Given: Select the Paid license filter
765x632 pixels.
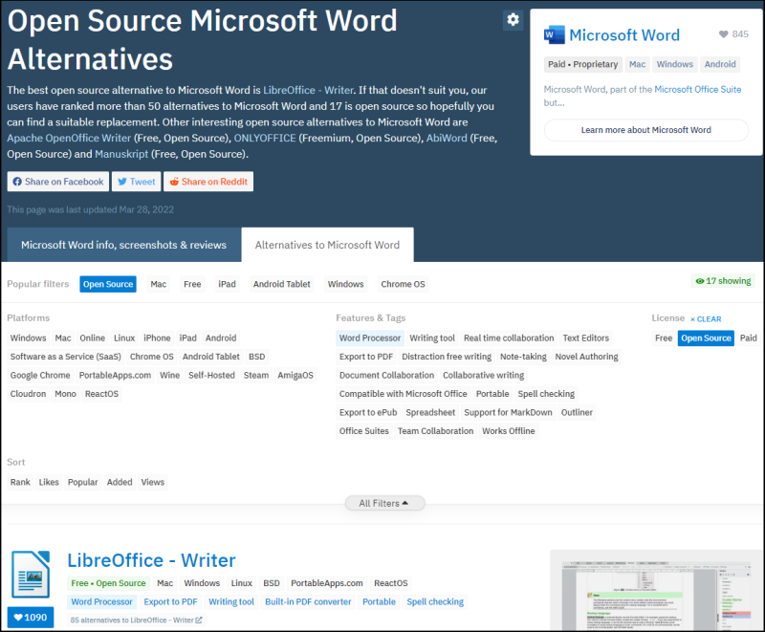Looking at the screenshot, I should 748,338.
